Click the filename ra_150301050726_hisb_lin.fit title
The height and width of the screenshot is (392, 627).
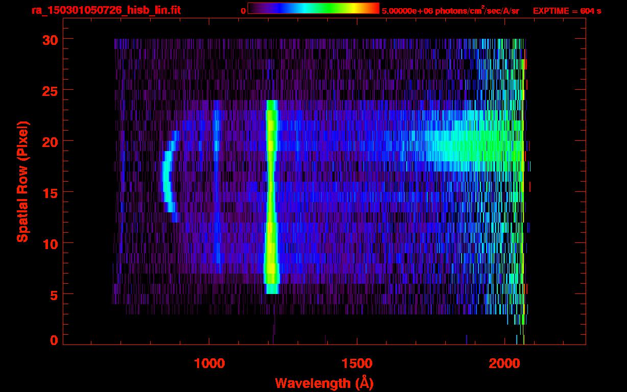tap(106, 10)
